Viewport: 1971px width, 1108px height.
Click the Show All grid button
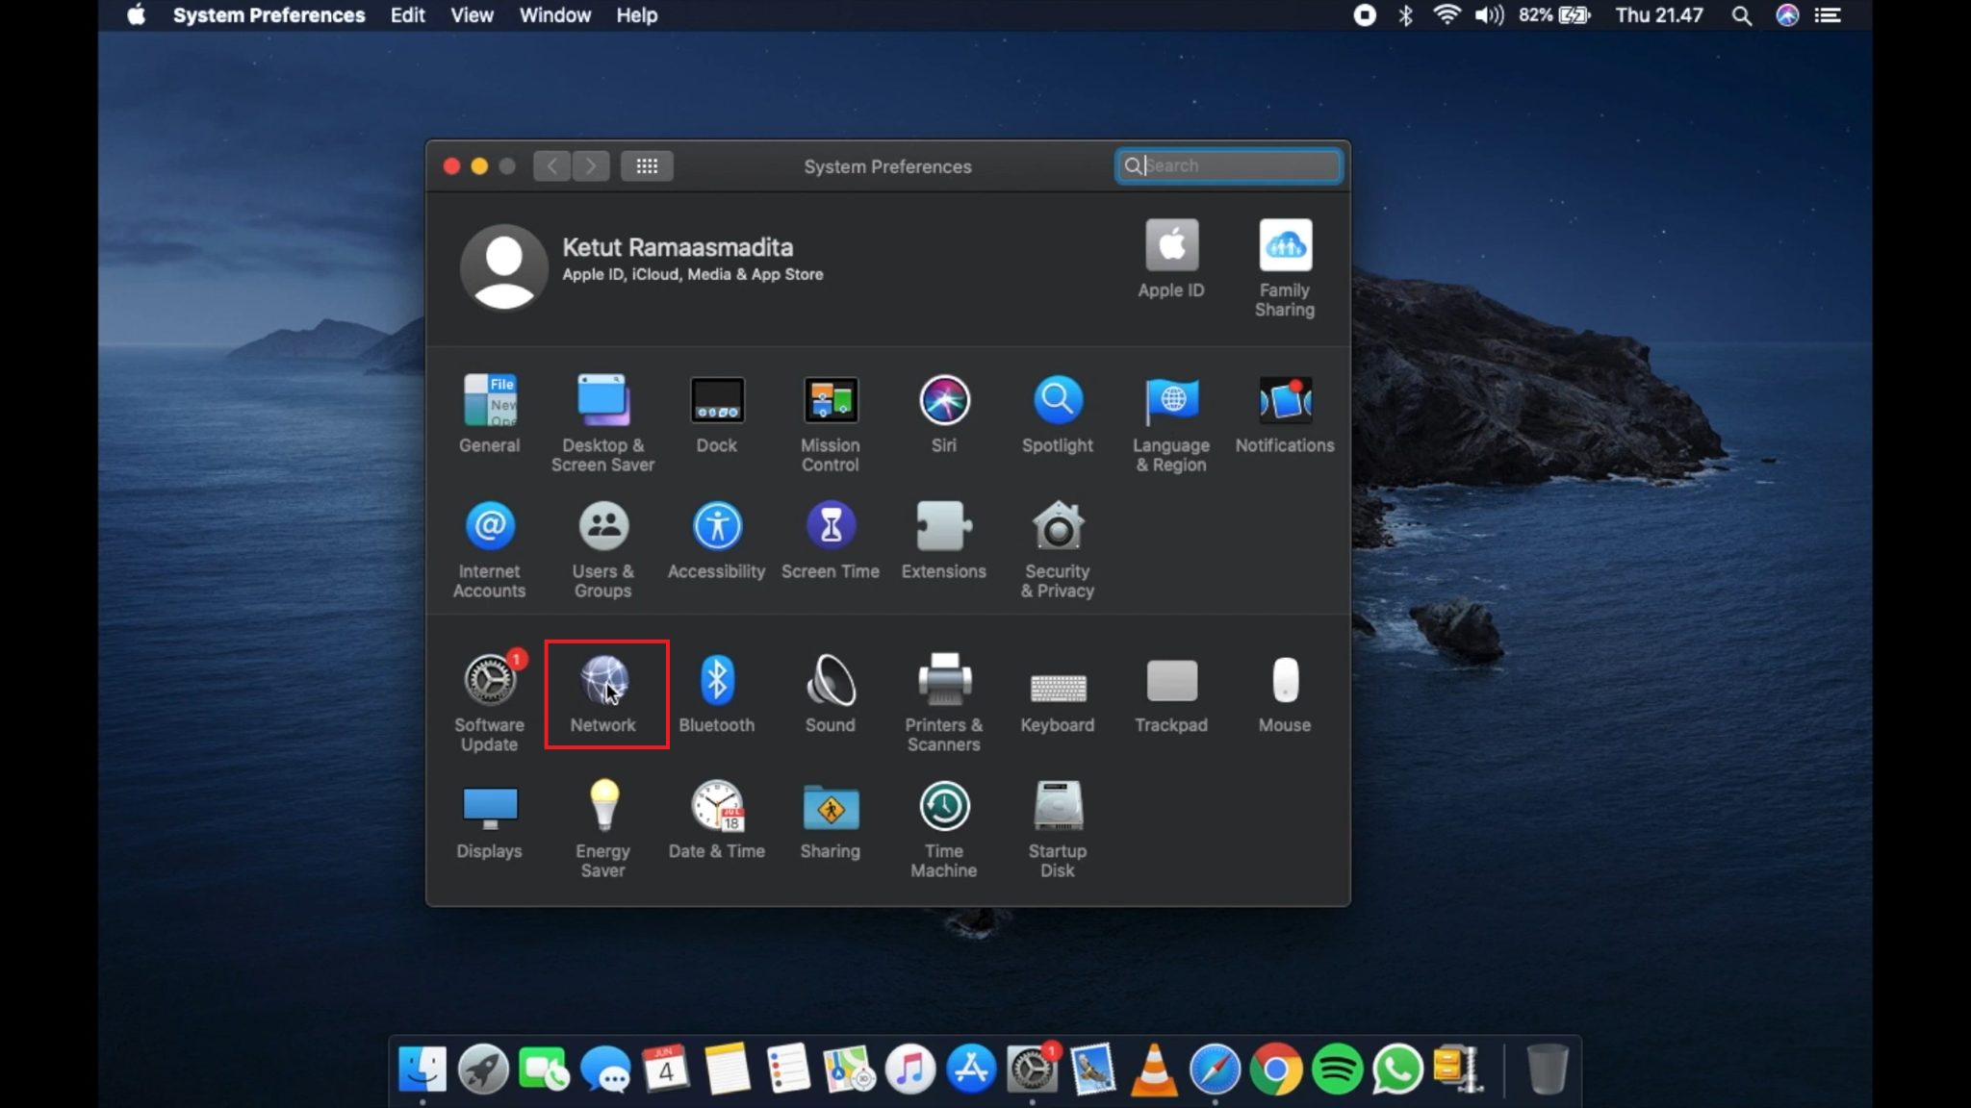point(647,165)
